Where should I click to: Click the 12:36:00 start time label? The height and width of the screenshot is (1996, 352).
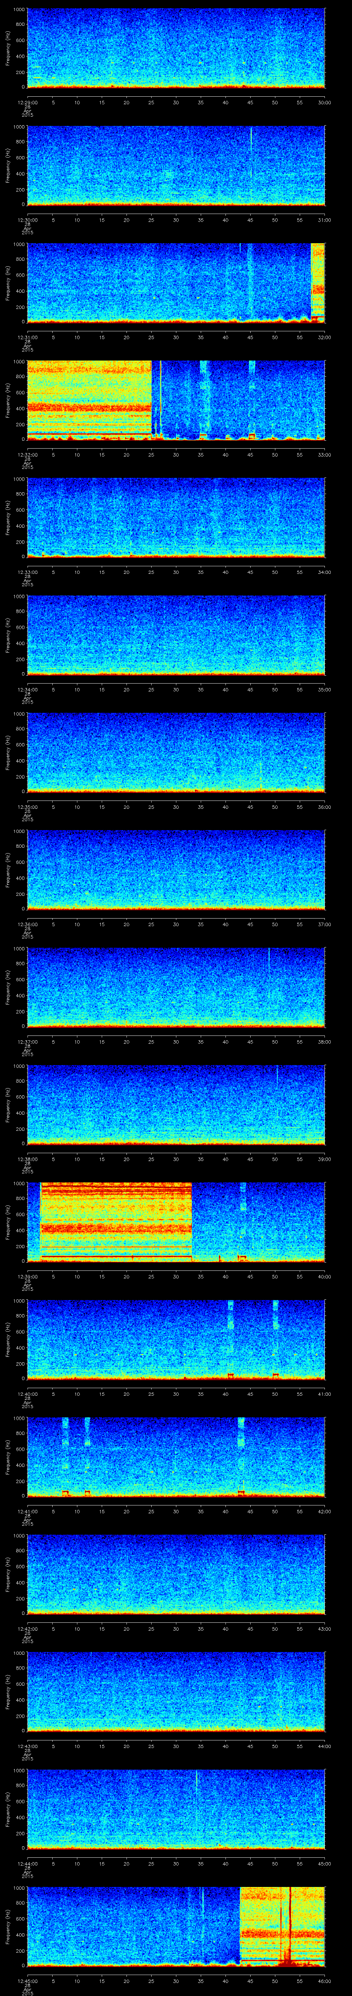coord(27,924)
